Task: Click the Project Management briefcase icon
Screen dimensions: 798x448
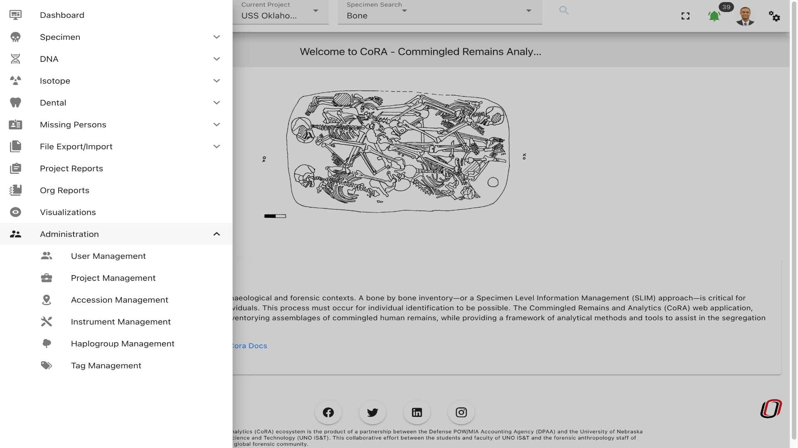Action: tap(47, 278)
